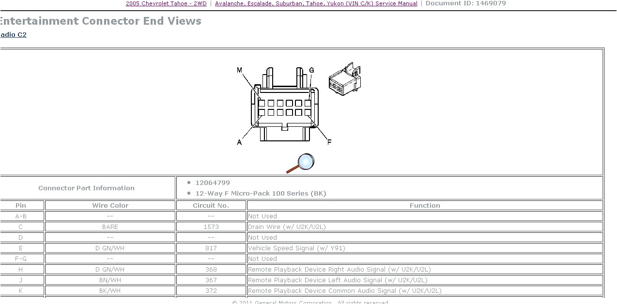Click the pin A arrow label

238,142
